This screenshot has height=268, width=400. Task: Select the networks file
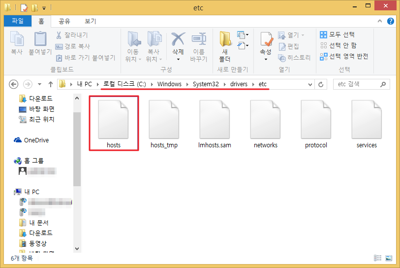point(265,124)
